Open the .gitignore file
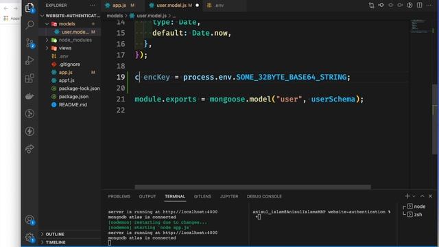The width and height of the screenshot is (439, 247). 70,64
